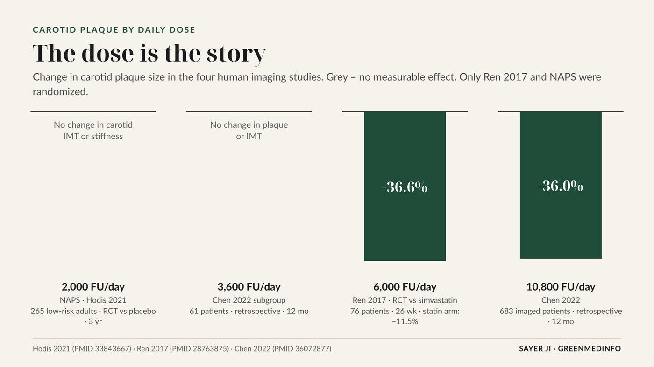Screen dimensions: 654x367
Task: Open the Hodis 2021 PMID 33843667 reference
Action: [x=82, y=348]
